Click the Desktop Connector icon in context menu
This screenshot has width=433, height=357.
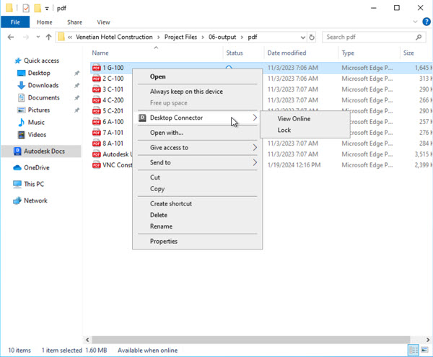pos(142,118)
